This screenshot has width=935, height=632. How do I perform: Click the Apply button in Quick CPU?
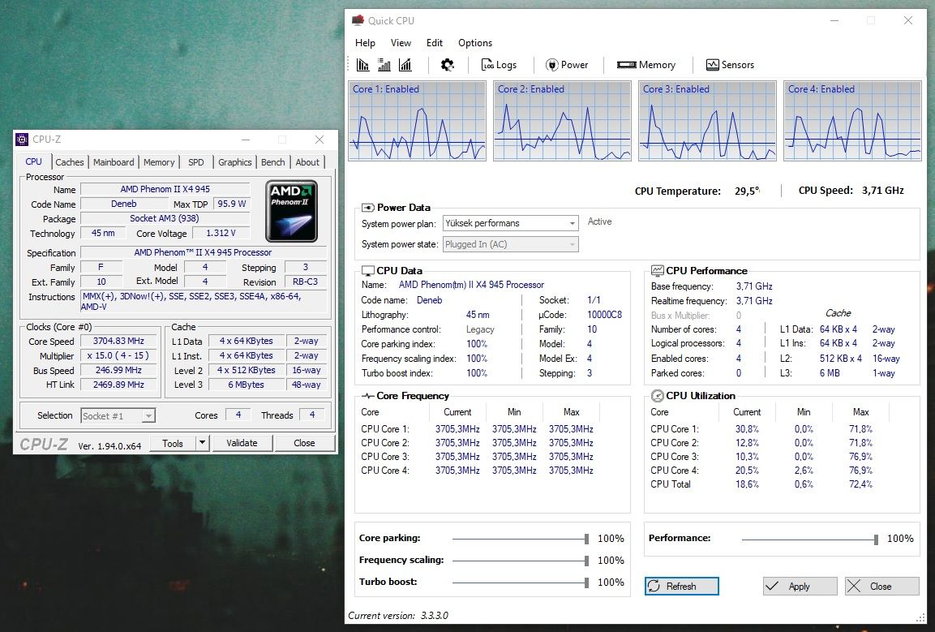point(800,586)
